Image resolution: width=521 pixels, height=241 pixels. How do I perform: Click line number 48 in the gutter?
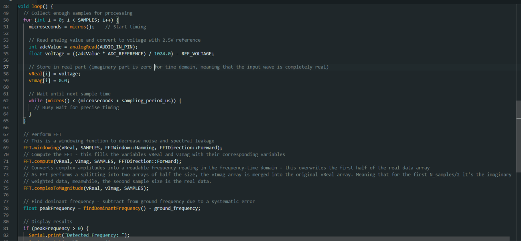[x=6, y=6]
